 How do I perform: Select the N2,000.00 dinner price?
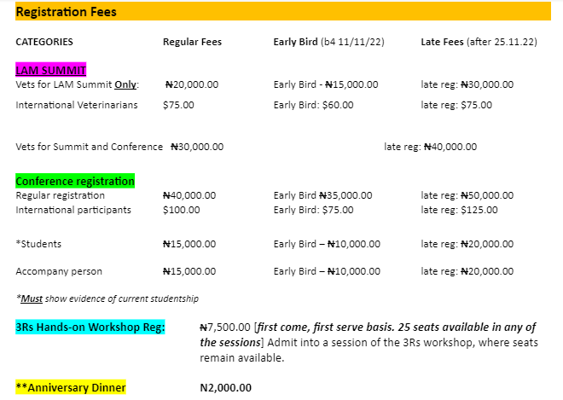(x=225, y=388)
